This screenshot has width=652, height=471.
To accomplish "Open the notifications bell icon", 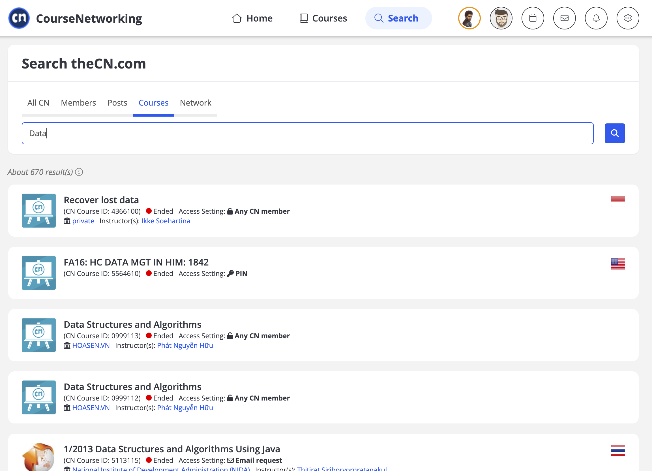I will tap(596, 18).
